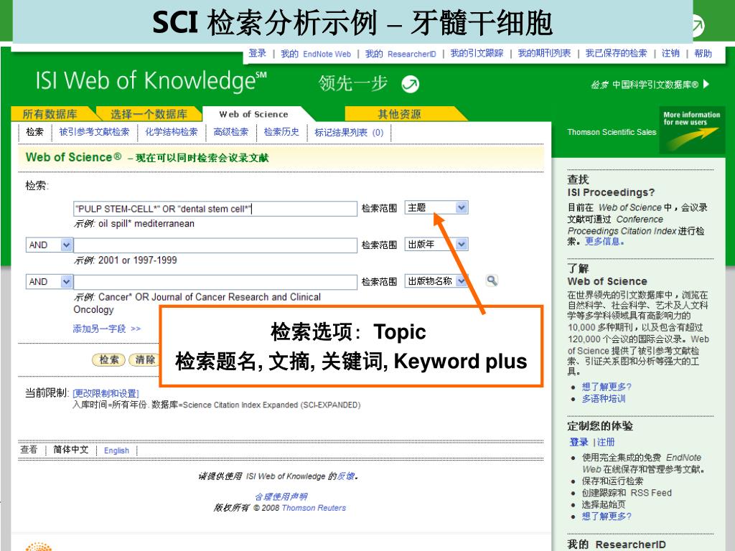Open 我的 ResearcherID top link
735x551 pixels.
[x=401, y=54]
